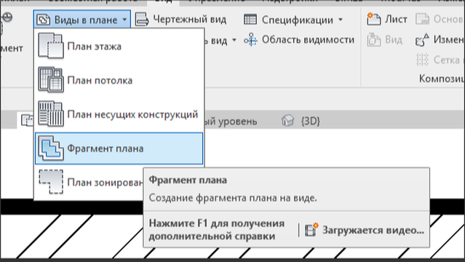Click the План этажа icon
The image size is (465, 262).
51,46
